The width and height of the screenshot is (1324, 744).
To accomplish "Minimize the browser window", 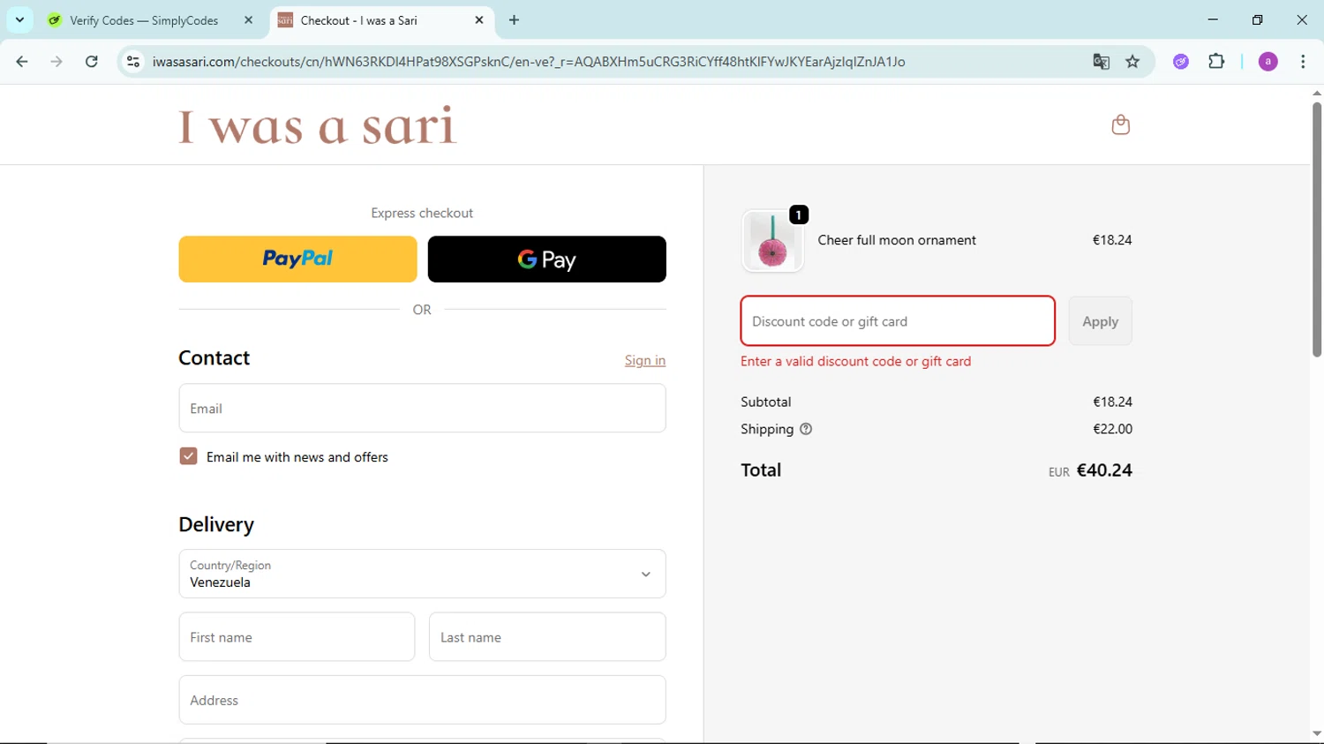I will 1213,19.
